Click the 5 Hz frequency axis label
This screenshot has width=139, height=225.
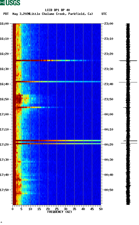(x=21, y=209)
